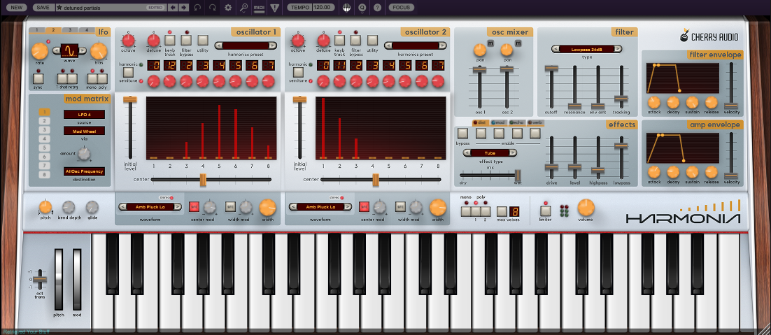This screenshot has height=335, width=771.
Task: Open the Lowpass 24dB filter type selector
Action: coord(586,49)
